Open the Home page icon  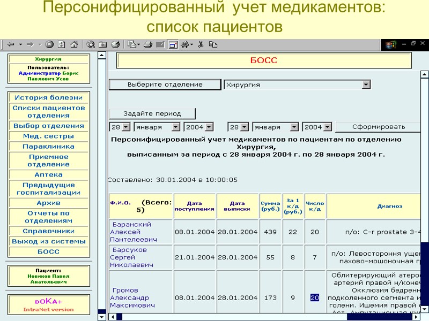click(74, 44)
